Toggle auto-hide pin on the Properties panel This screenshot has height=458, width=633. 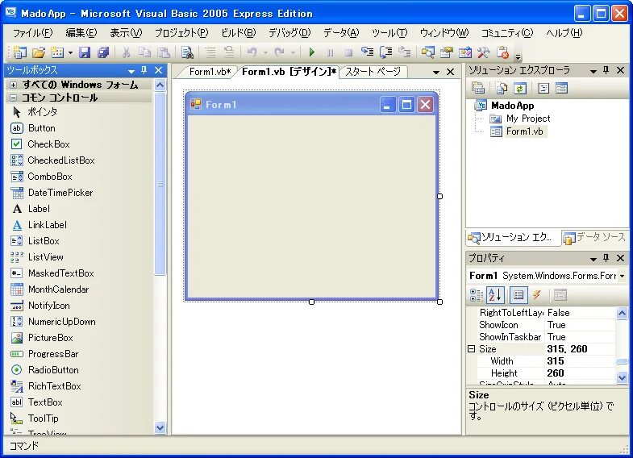point(606,258)
